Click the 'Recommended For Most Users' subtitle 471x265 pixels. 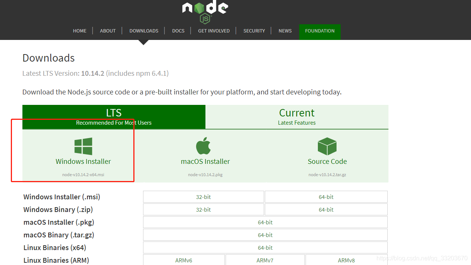pyautogui.click(x=114, y=122)
